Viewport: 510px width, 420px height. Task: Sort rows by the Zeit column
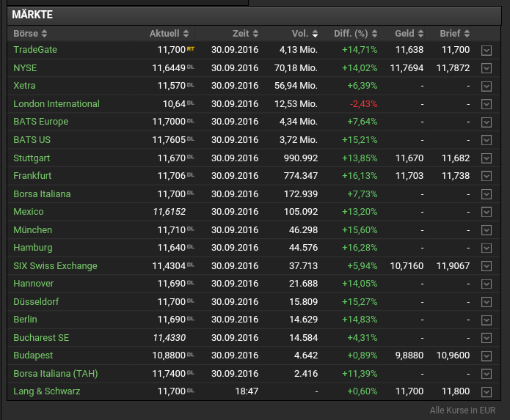coord(245,34)
